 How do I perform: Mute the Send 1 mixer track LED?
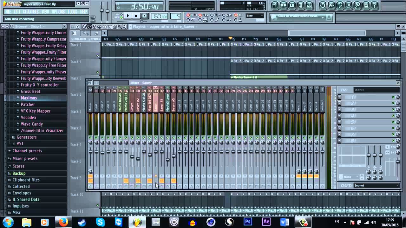tap(298, 138)
